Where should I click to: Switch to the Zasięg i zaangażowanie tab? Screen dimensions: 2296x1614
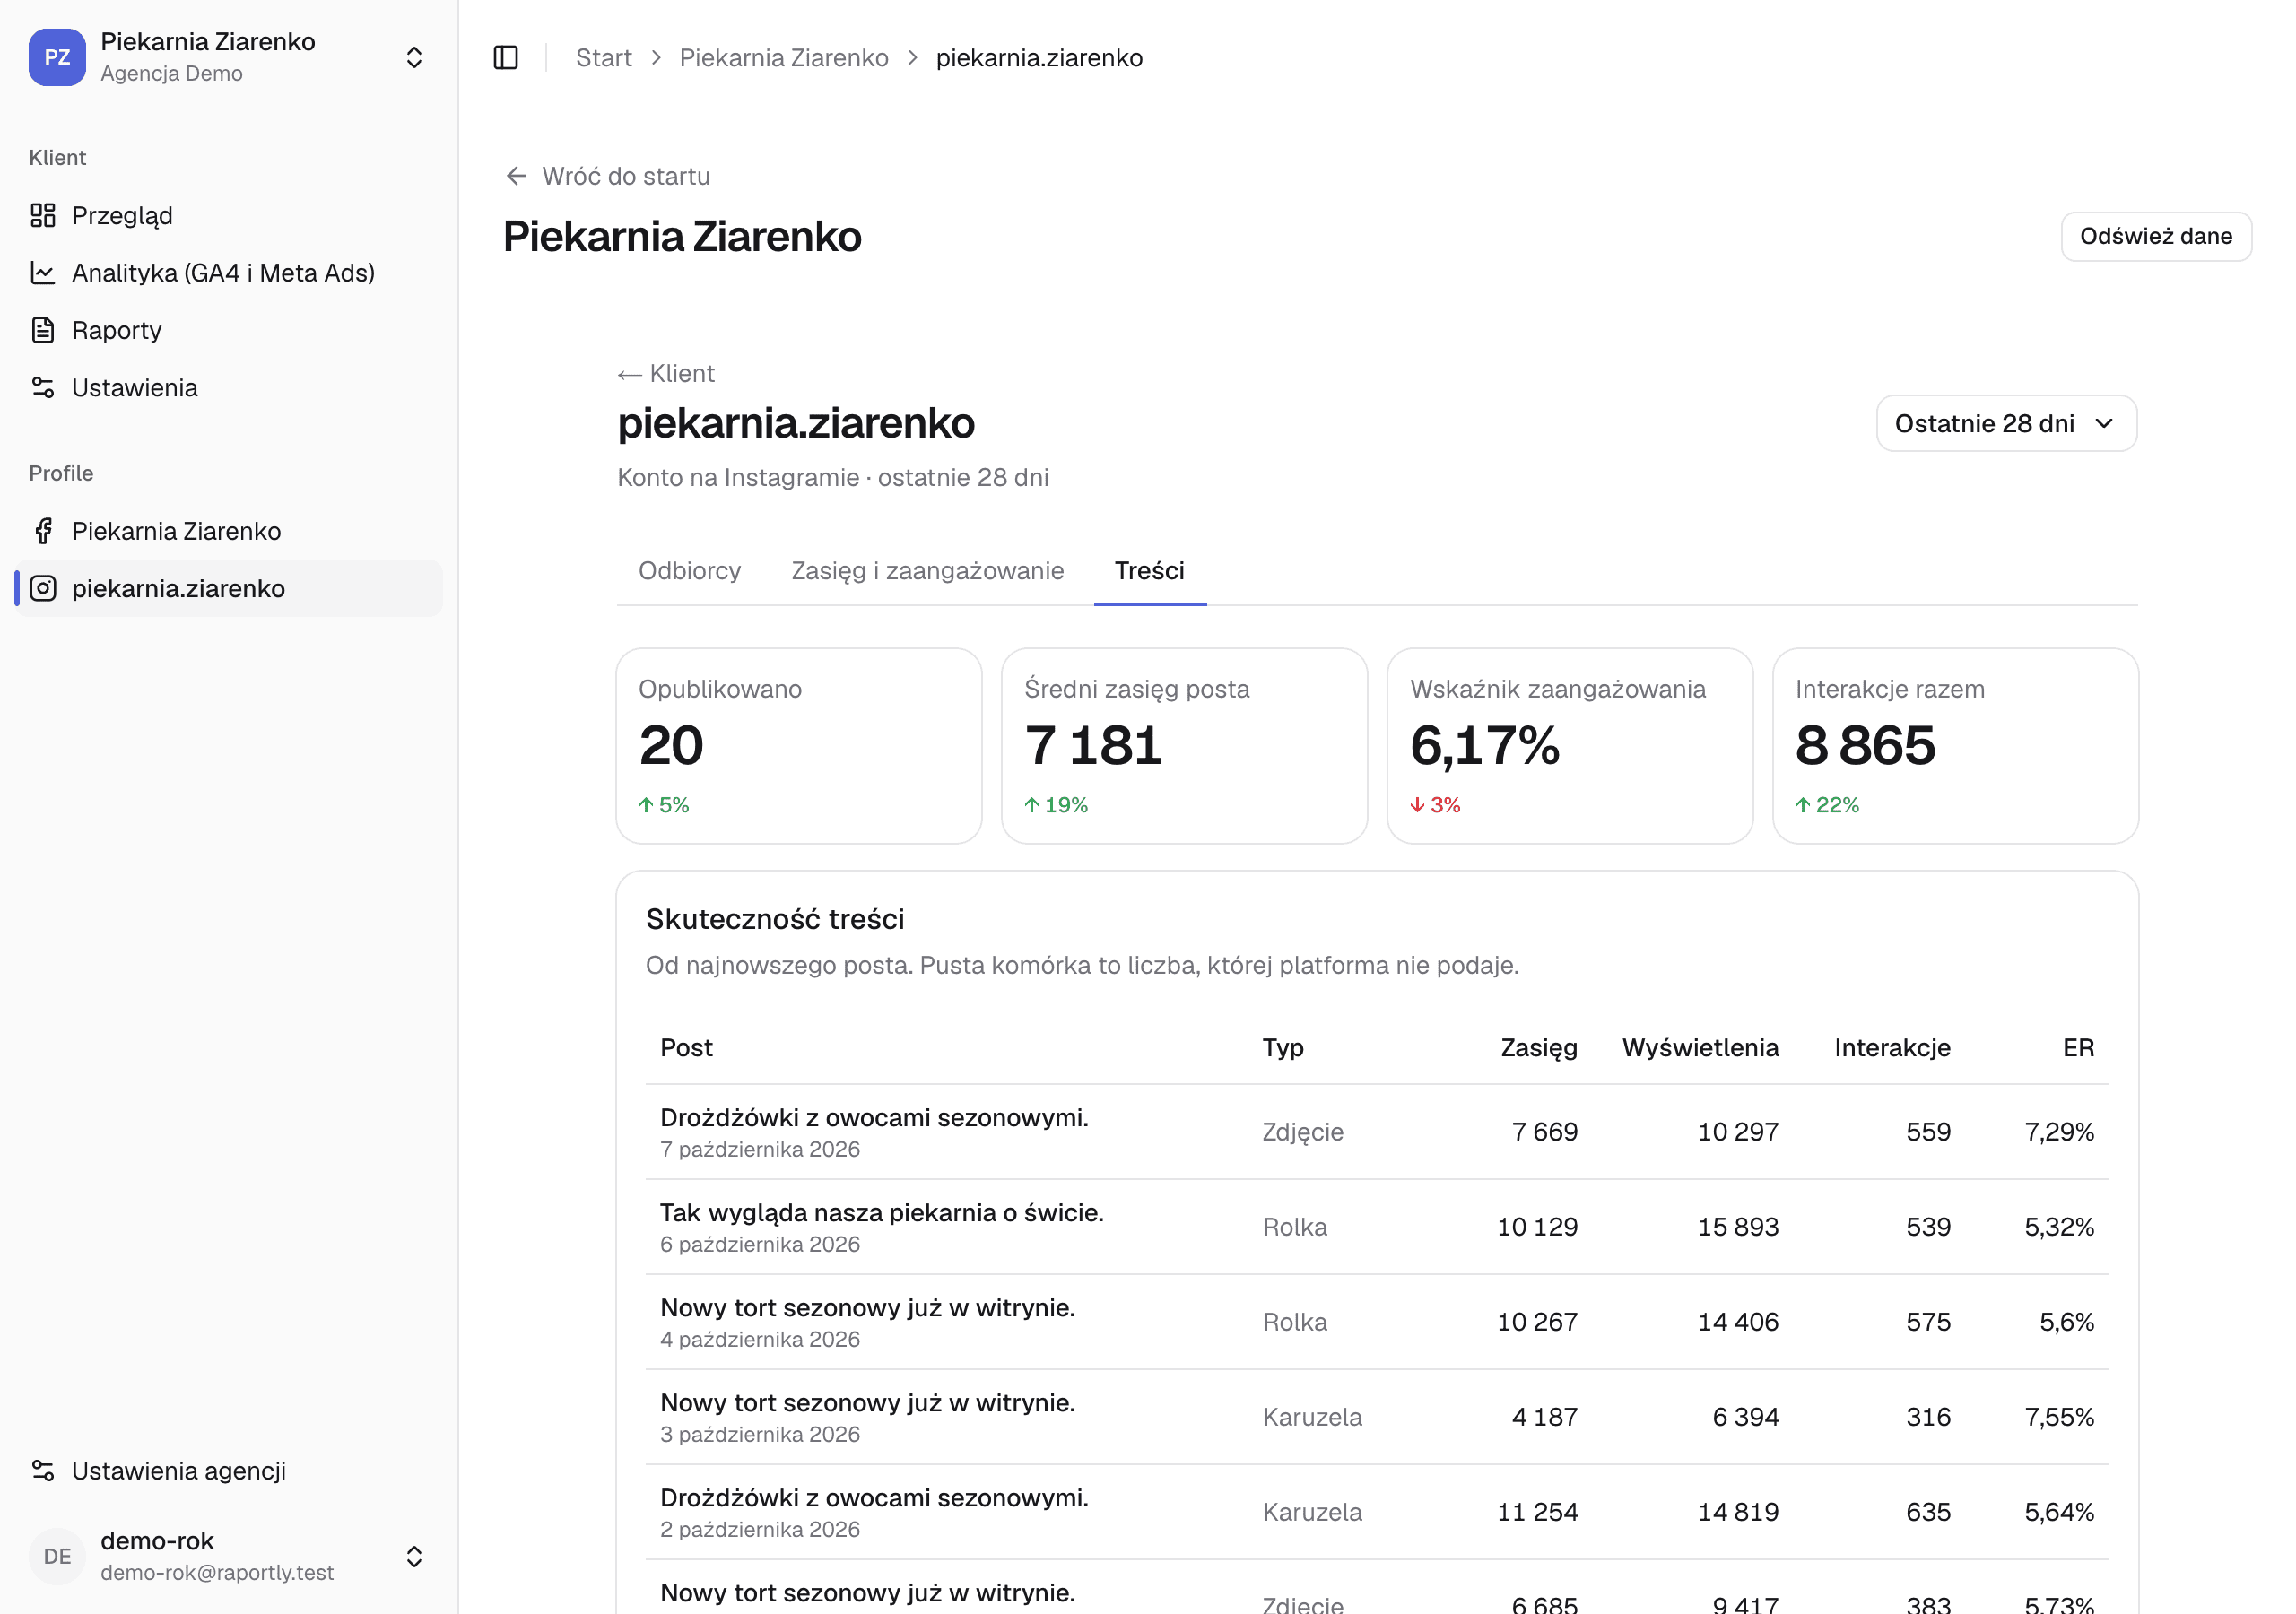pos(928,571)
